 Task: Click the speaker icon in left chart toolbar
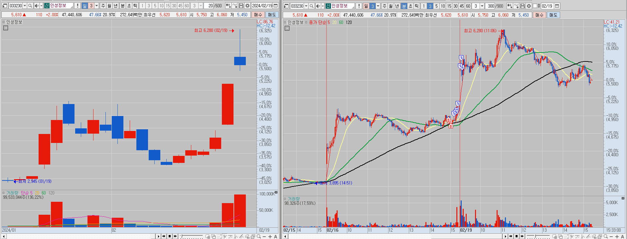point(37,6)
